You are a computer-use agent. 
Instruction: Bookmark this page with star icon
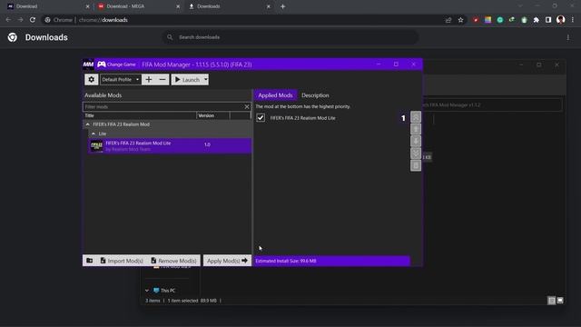(460, 20)
